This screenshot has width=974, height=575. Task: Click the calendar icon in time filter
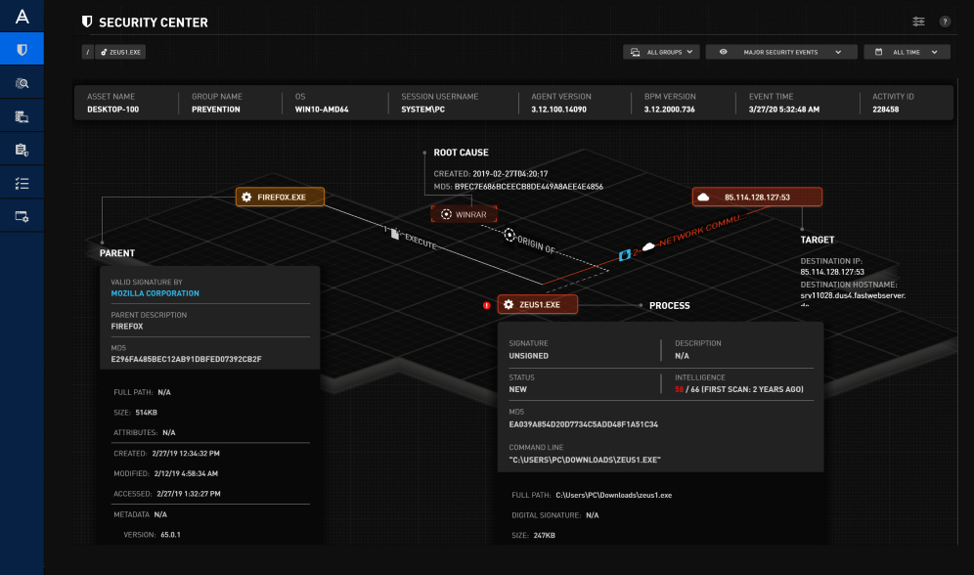point(878,52)
